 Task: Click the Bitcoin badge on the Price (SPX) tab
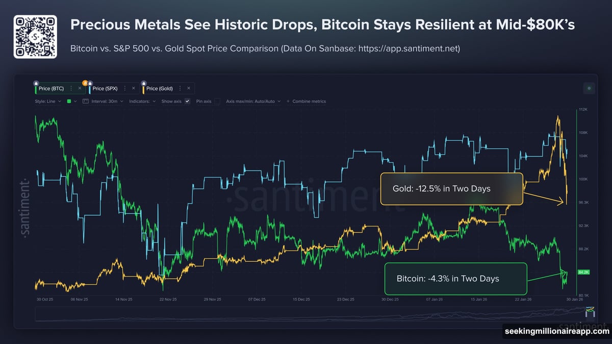pyautogui.click(x=84, y=83)
